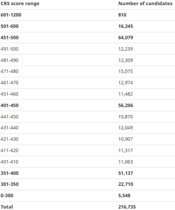Select the 491-500 sub-range cell
The height and width of the screenshot is (210, 175).
(9, 49)
